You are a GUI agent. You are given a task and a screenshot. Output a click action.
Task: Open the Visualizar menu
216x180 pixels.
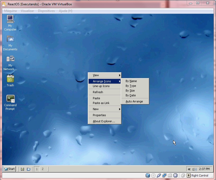click(27, 11)
